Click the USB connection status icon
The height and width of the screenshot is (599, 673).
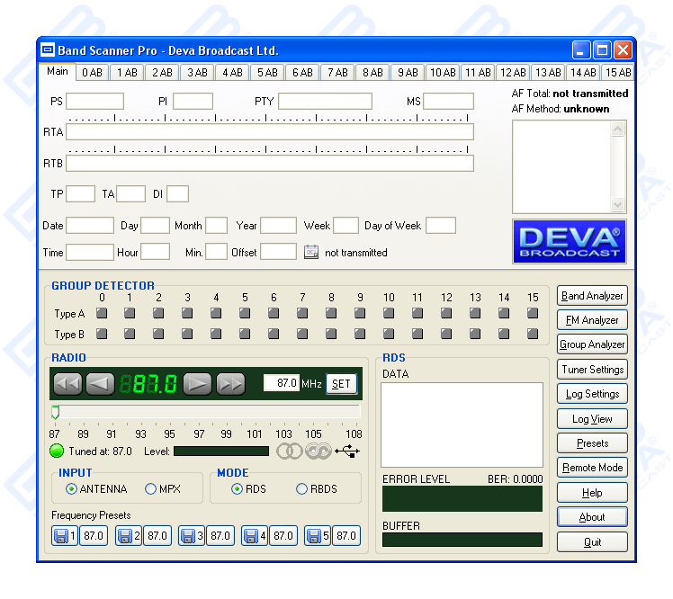click(x=347, y=451)
